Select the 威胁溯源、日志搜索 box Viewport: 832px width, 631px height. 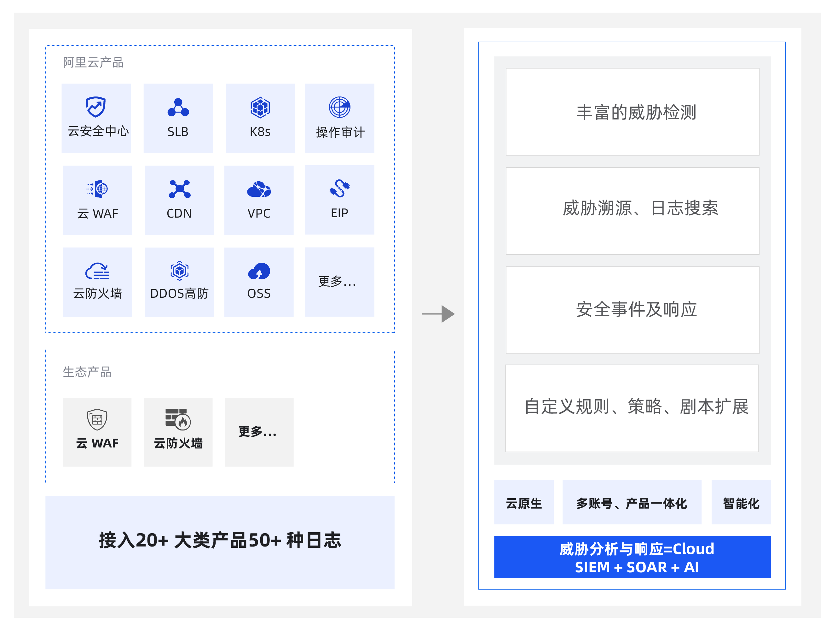[632, 211]
